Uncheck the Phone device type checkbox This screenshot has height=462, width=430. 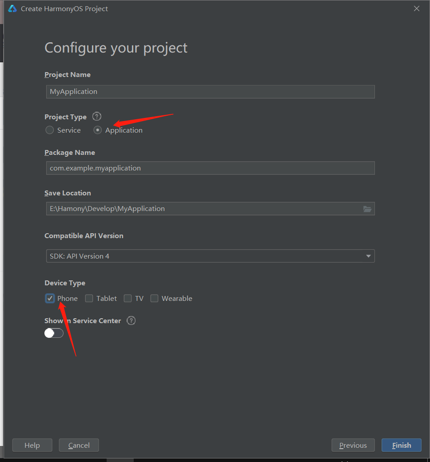(50, 299)
